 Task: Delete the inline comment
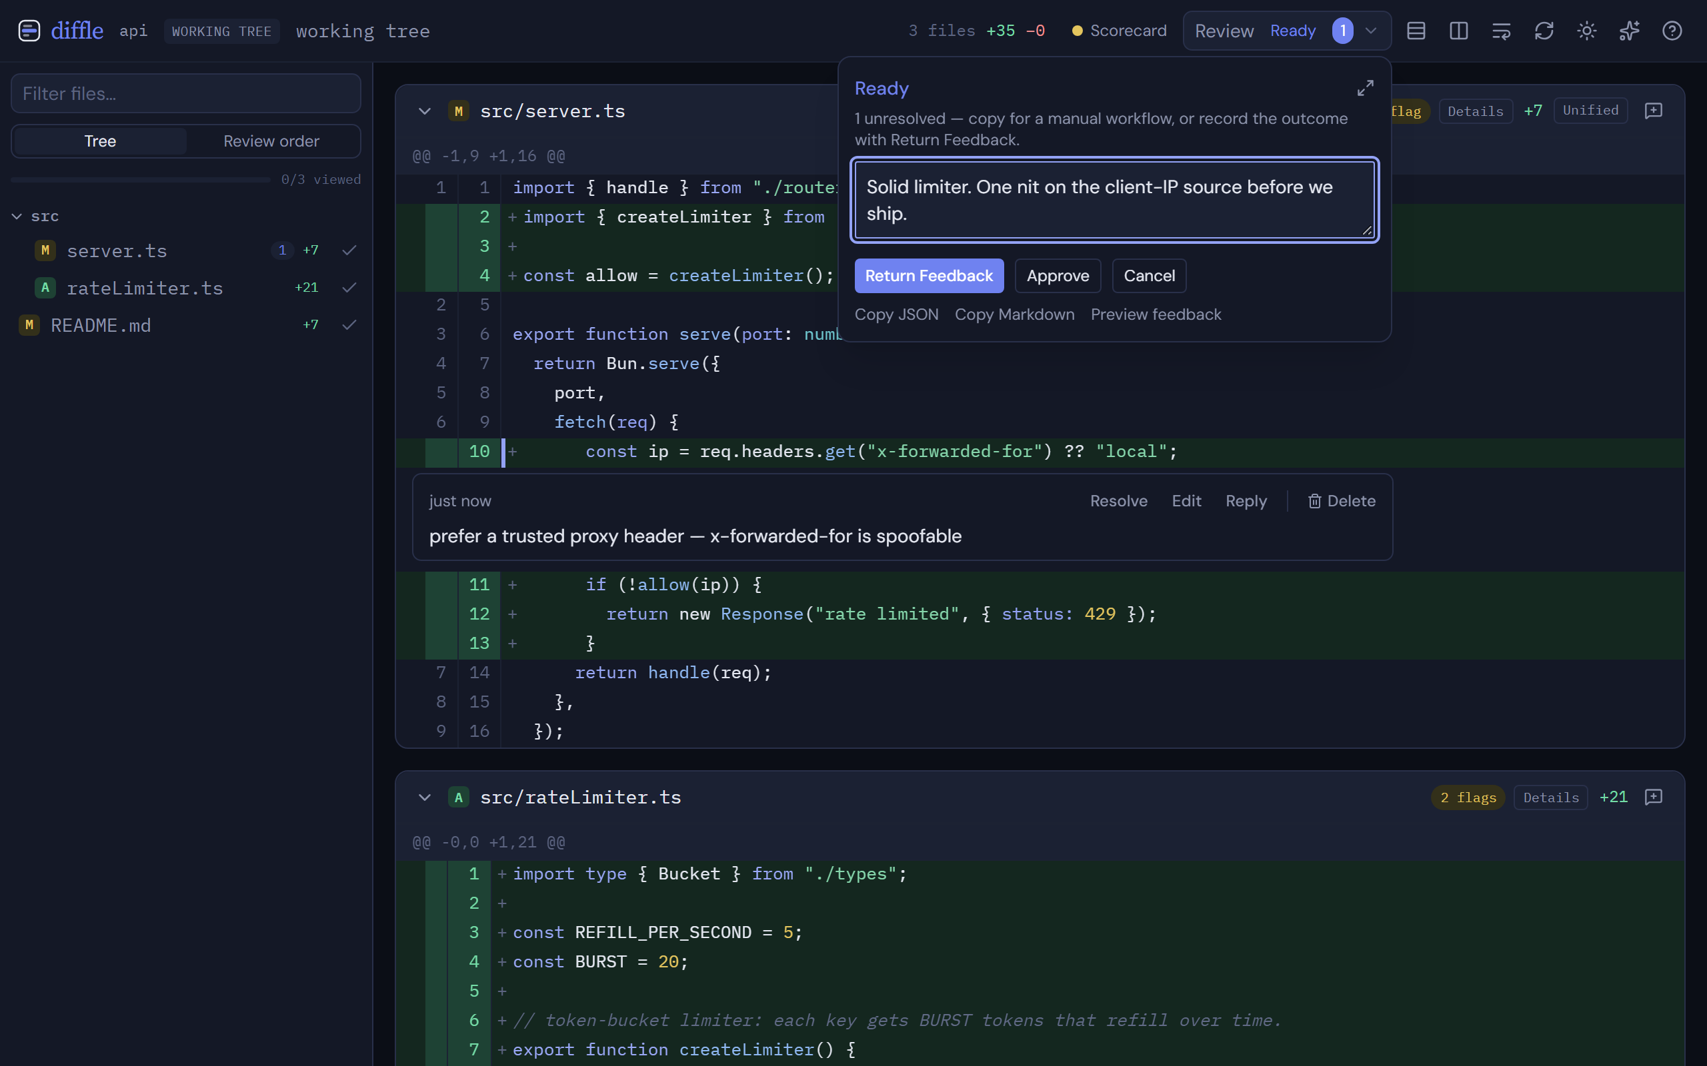coord(1342,500)
